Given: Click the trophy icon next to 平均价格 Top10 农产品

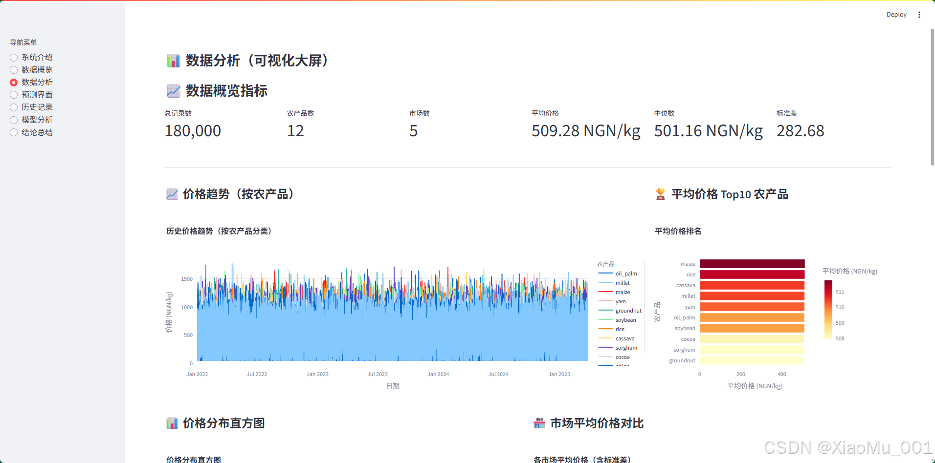Looking at the screenshot, I should 660,194.
